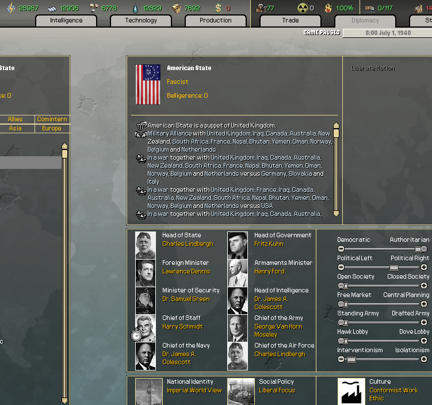This screenshot has width=432, height=405.
Task: Select Fritz Kuhn's Head of Government portrait
Action: [x=238, y=245]
